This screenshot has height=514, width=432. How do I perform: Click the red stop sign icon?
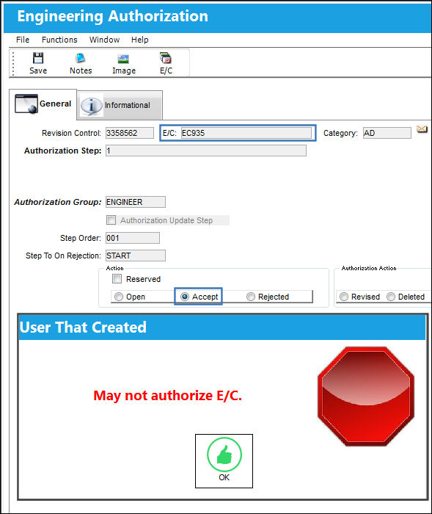coord(366,397)
